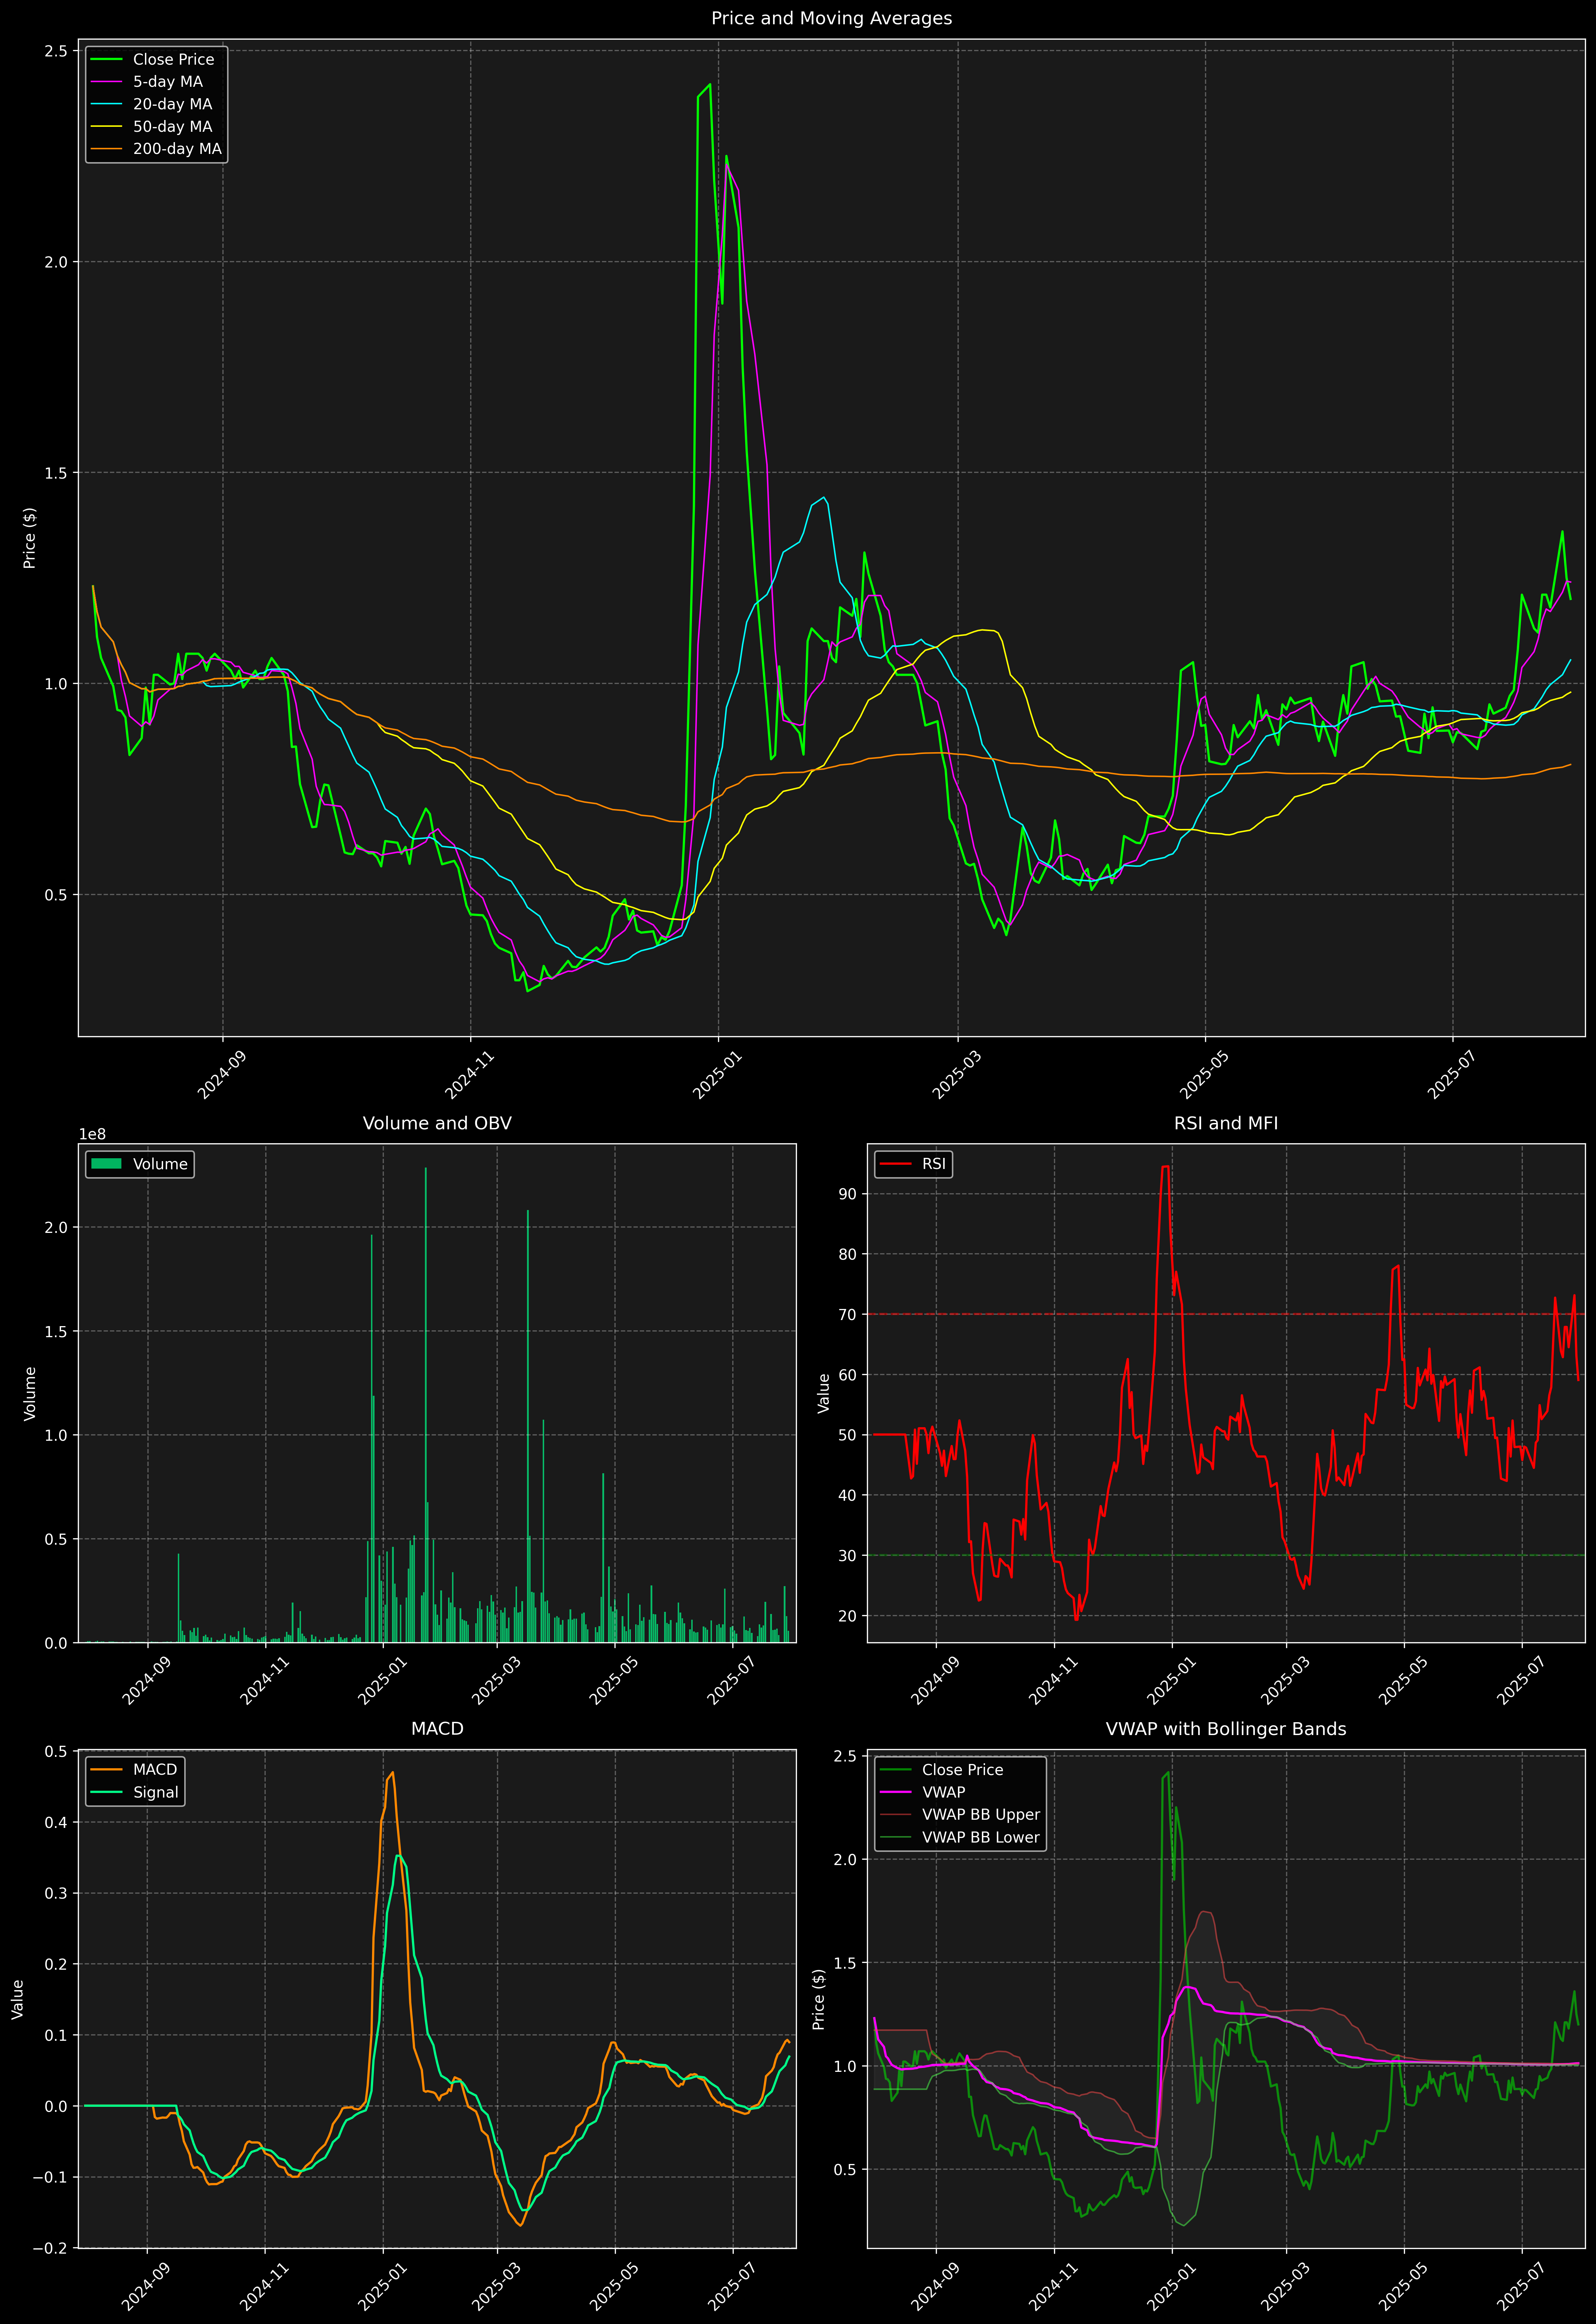Click the "Value" axis label on the MACD chart
1596x2324 pixels.
coord(18,1999)
